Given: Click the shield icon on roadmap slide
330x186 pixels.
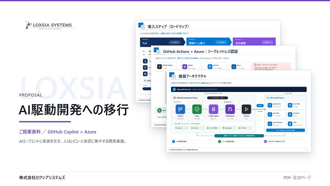Looking at the screenshot, I should (145, 68).
